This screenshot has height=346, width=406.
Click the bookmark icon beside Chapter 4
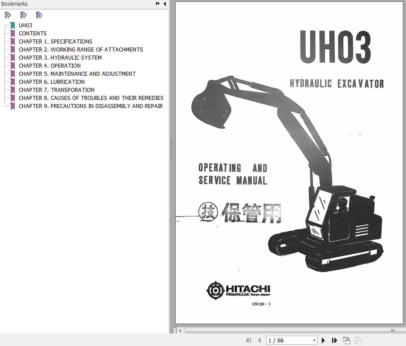pyautogui.click(x=13, y=65)
